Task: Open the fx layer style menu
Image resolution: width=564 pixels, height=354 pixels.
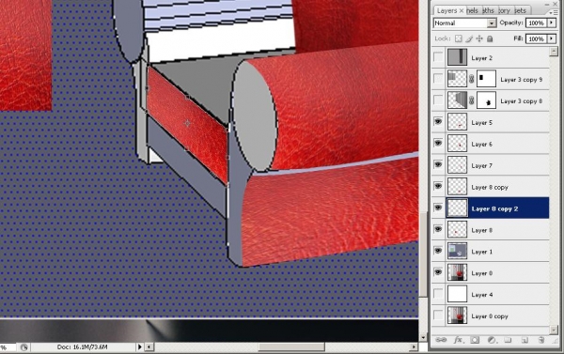Action: [458, 340]
